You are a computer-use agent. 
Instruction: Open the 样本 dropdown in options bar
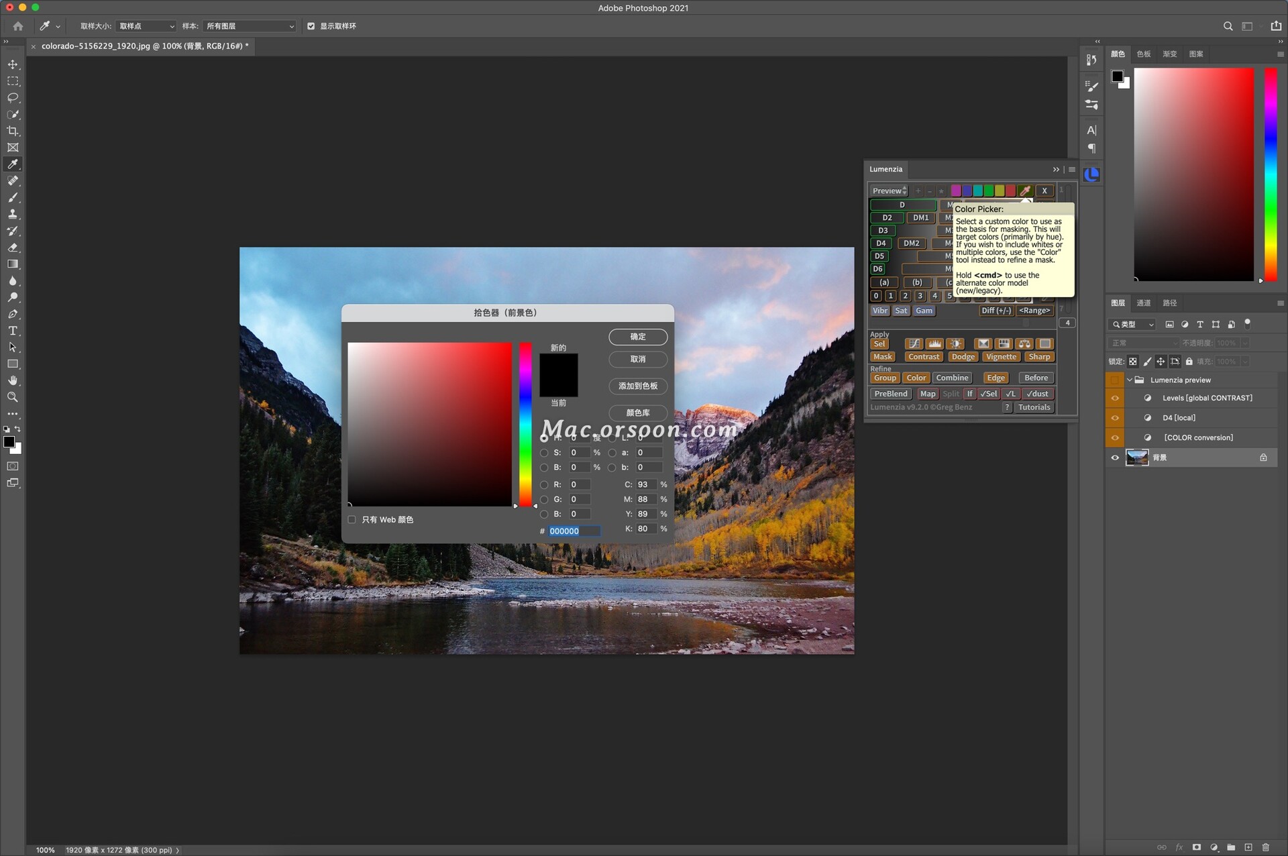click(x=248, y=26)
